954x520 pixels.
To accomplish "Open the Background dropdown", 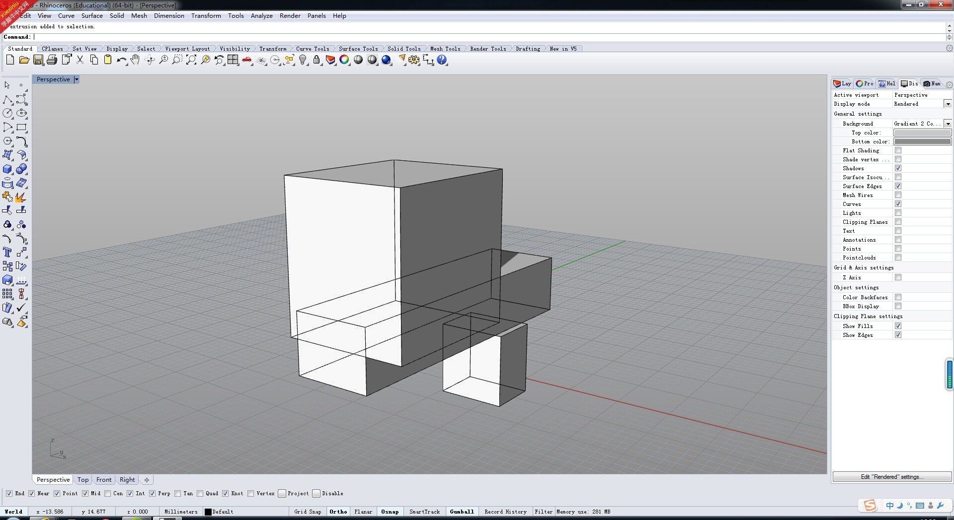I will 948,124.
